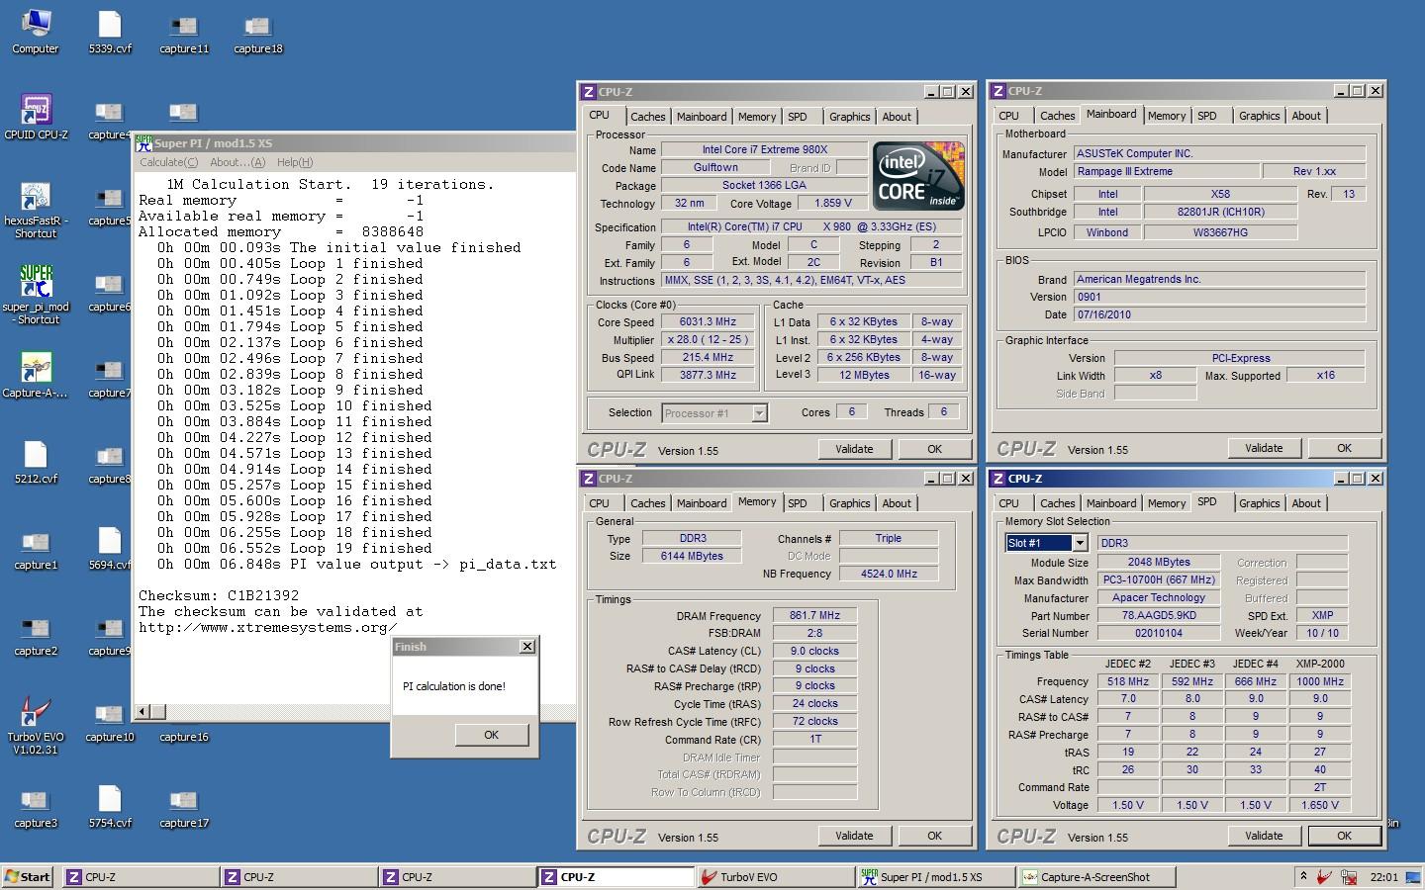Click left arrow of Super PI scrollbar

point(143,712)
